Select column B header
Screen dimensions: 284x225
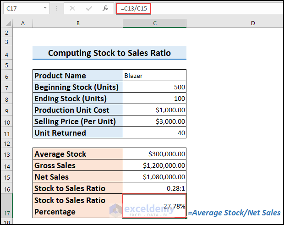coord(78,23)
